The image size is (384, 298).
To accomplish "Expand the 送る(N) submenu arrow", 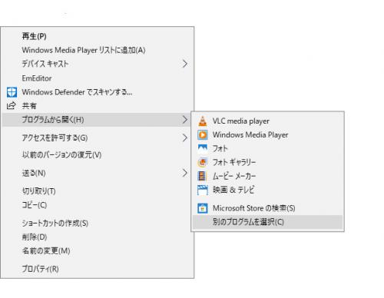I will click(185, 173).
